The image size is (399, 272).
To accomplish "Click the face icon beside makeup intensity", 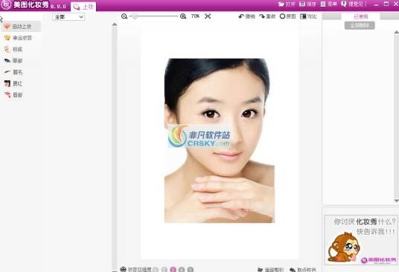I will pos(123,270).
